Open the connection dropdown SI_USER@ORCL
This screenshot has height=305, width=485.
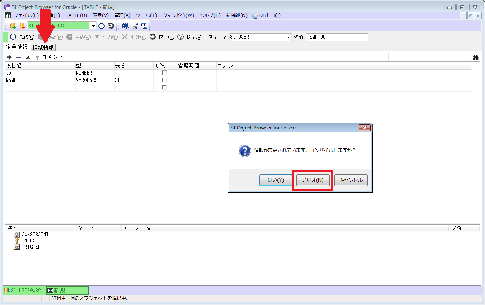(x=93, y=26)
